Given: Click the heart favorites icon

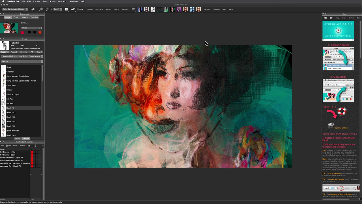Looking at the screenshot, I should 133,9.
